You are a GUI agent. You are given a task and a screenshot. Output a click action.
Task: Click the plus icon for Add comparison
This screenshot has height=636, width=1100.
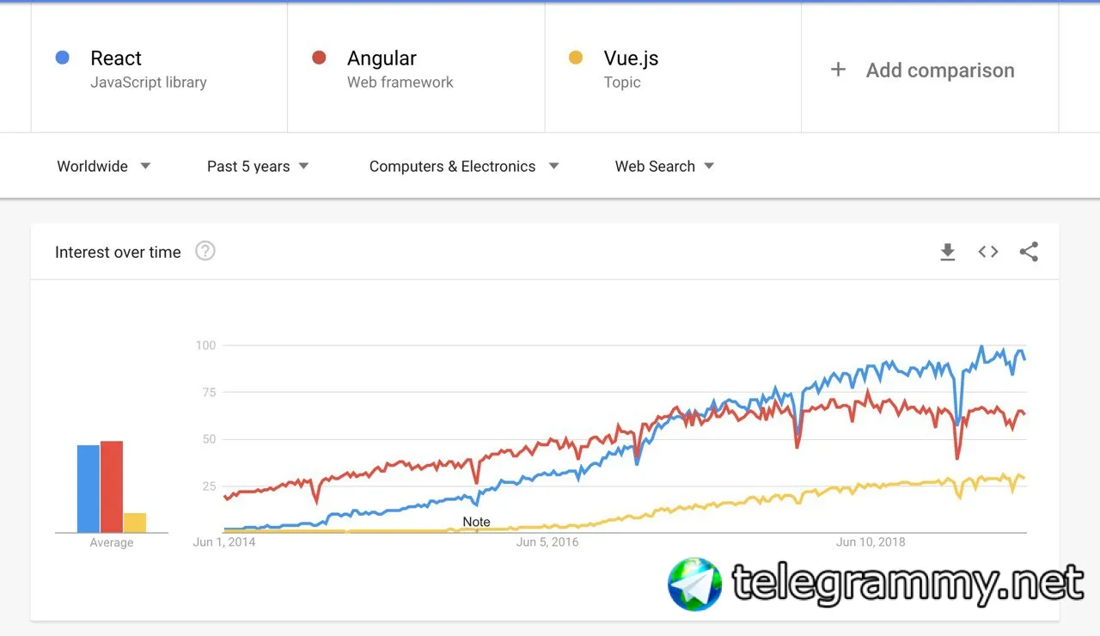(838, 70)
